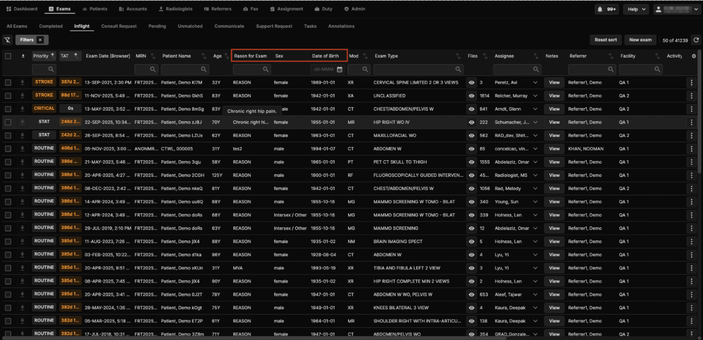703x340 pixels.
Task: Go to the Dashboard menu
Action: [22, 9]
